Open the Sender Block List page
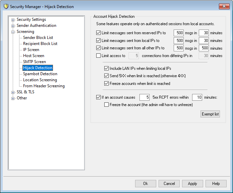Viewport: 233px width, 193px height. 38,38
